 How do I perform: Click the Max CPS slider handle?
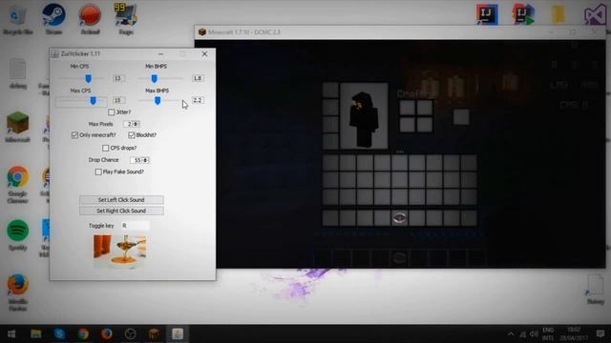click(x=94, y=101)
